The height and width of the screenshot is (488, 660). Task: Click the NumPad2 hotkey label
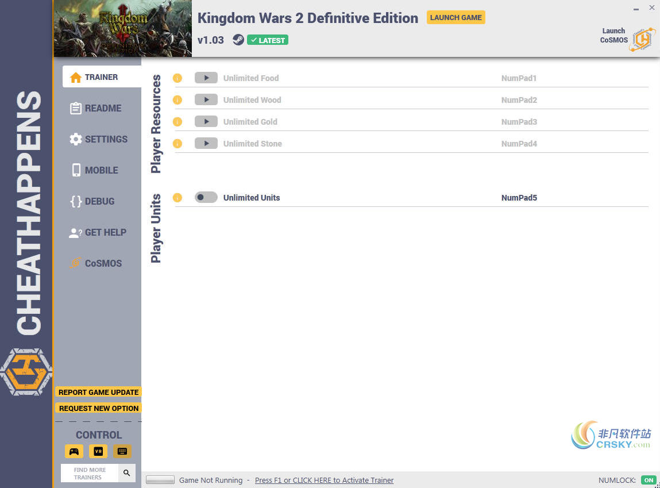pos(519,100)
